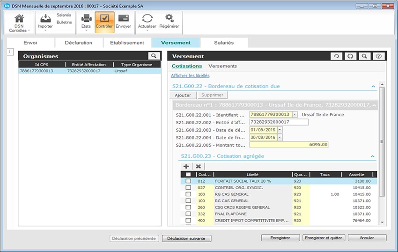Click the Envoyer send icon
398x252 pixels.
point(123,18)
